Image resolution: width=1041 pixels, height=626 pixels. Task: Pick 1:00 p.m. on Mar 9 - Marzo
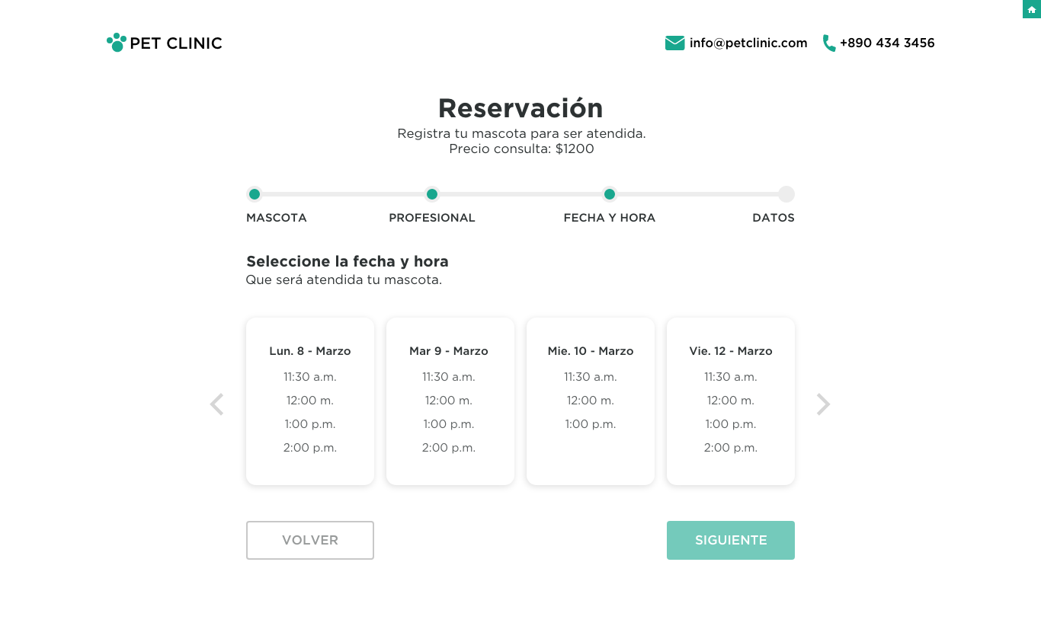click(x=449, y=424)
